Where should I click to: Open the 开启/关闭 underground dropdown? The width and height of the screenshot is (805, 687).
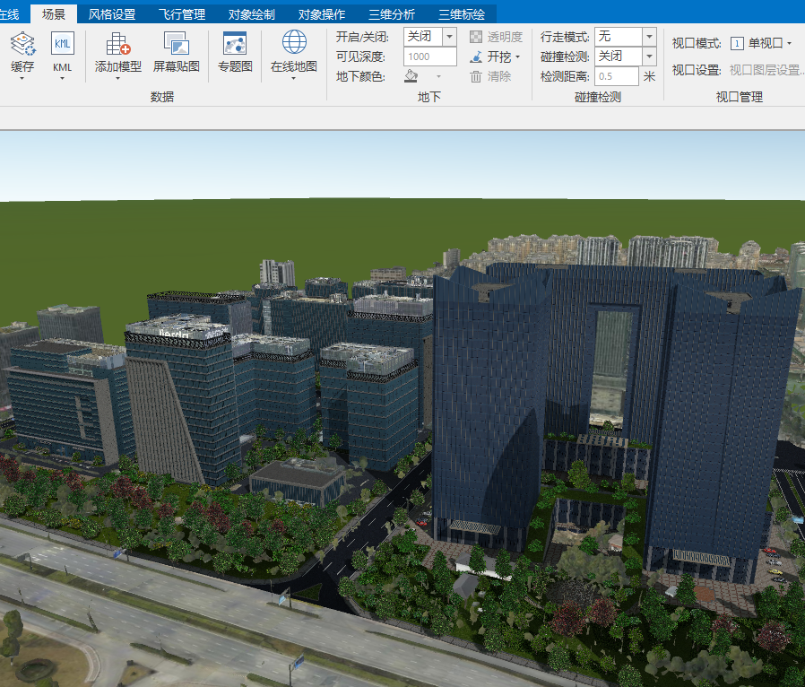[x=449, y=37]
